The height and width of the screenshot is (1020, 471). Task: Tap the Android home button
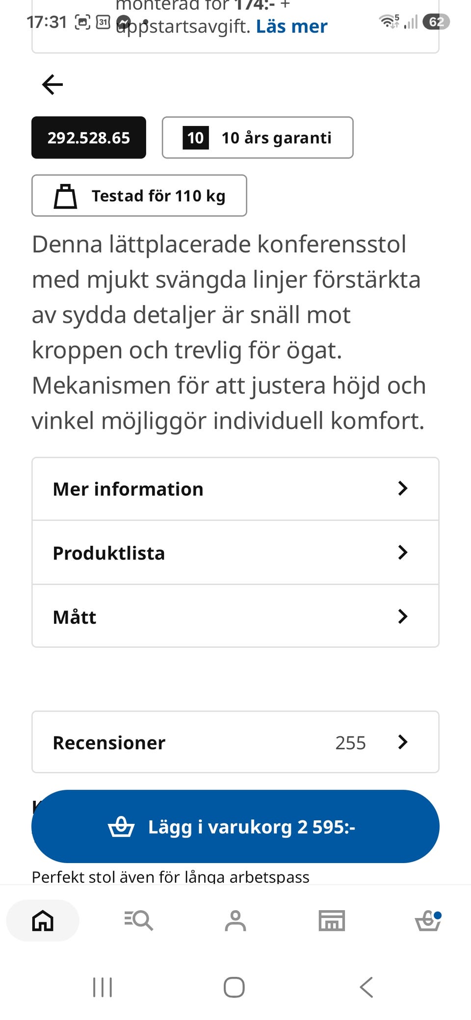tap(234, 987)
